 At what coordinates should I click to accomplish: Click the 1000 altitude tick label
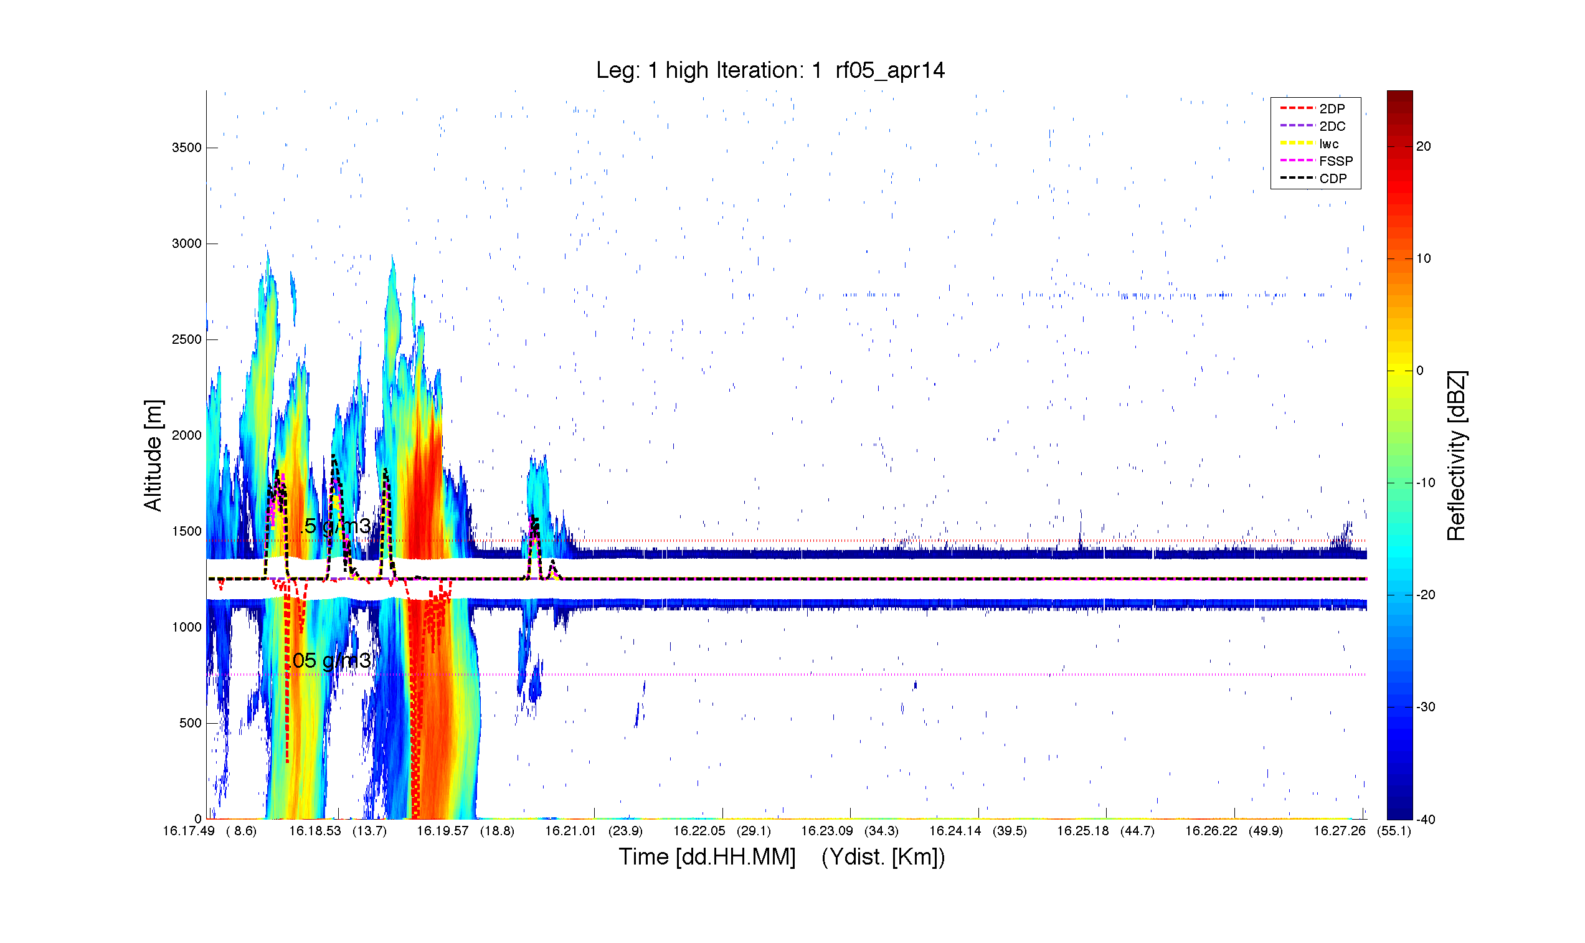[x=186, y=627]
